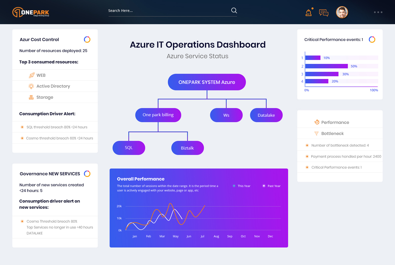
Task: Click "Cosmo Threshold breach 80%" text
Action: [52, 221]
